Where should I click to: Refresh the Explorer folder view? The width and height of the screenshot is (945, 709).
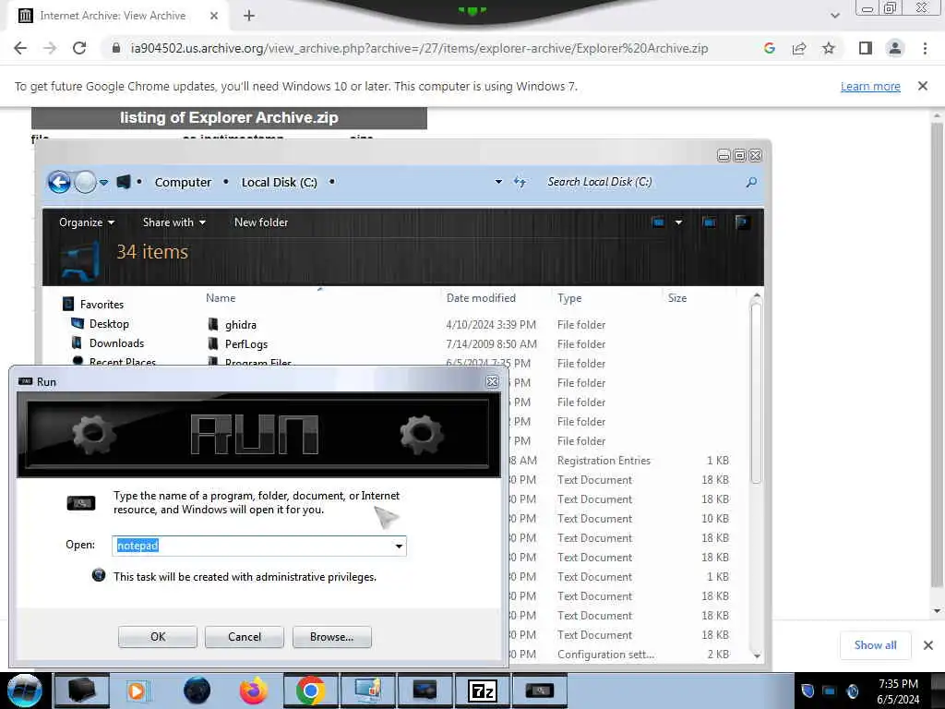520,182
